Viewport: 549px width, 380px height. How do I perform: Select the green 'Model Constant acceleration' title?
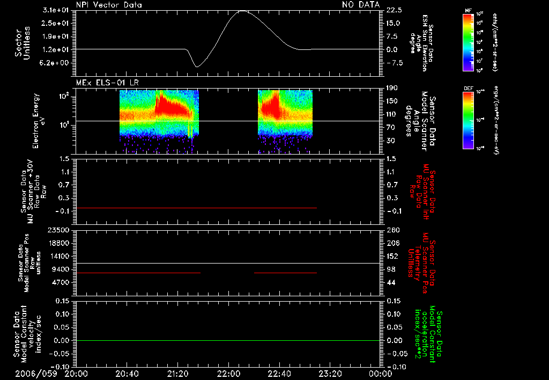(x=428, y=334)
